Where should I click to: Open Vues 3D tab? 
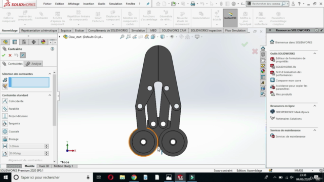44,166
